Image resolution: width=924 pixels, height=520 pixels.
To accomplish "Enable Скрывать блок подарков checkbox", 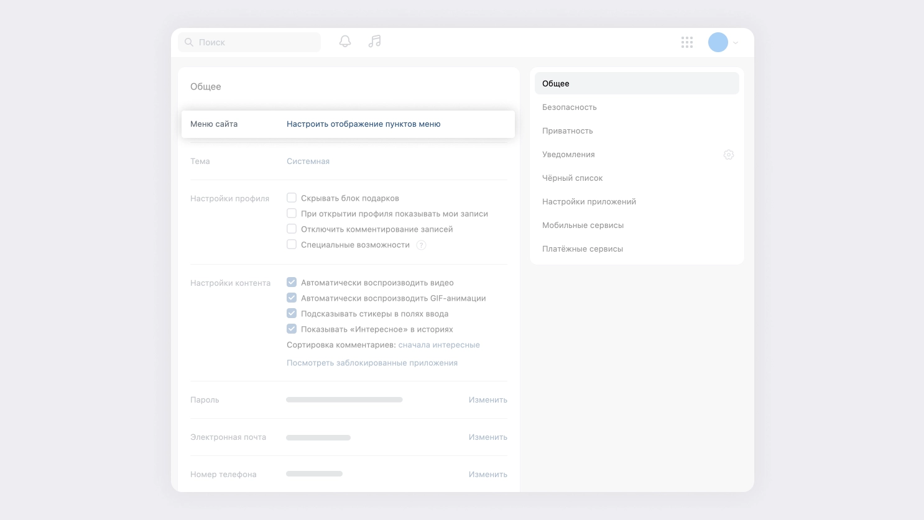I will pos(292,198).
